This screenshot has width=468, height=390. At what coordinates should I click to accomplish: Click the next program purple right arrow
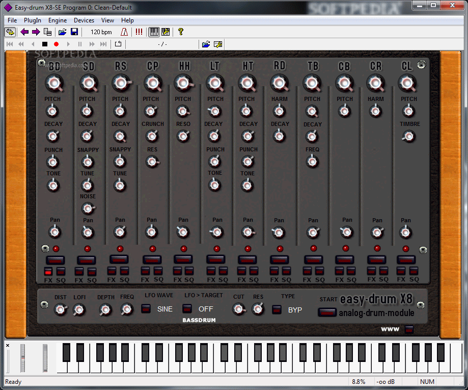(36, 32)
